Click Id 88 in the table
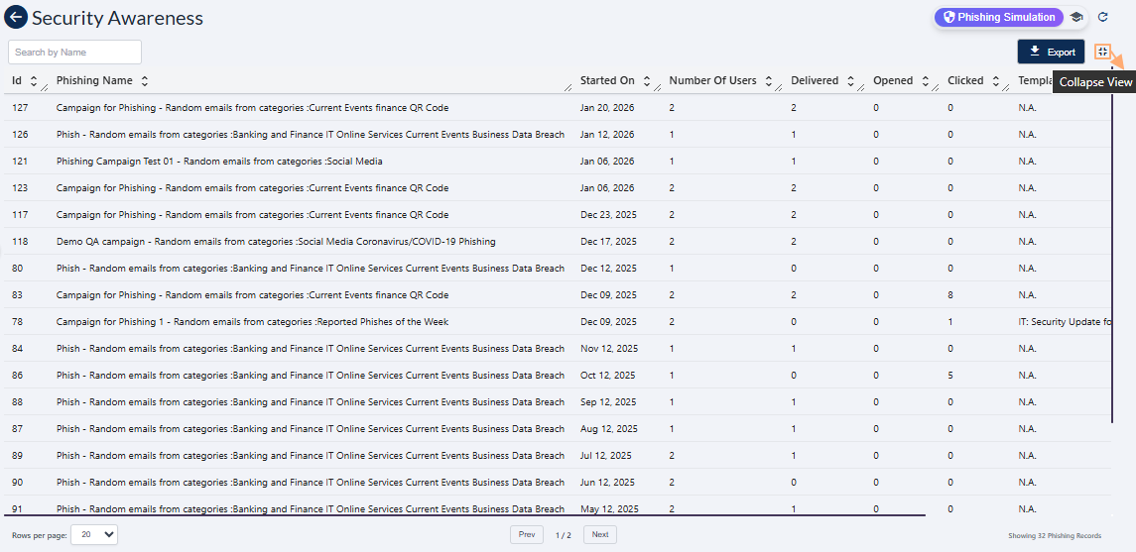1136x552 pixels. [18, 402]
